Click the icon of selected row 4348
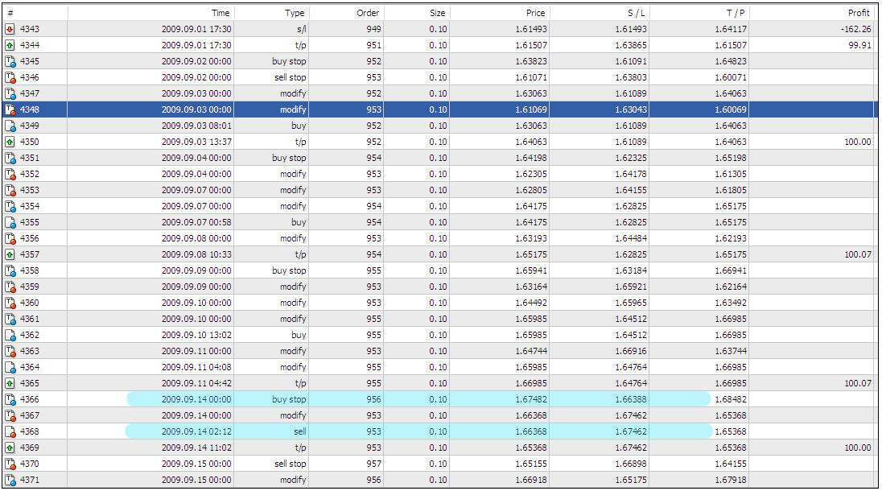 10,109
